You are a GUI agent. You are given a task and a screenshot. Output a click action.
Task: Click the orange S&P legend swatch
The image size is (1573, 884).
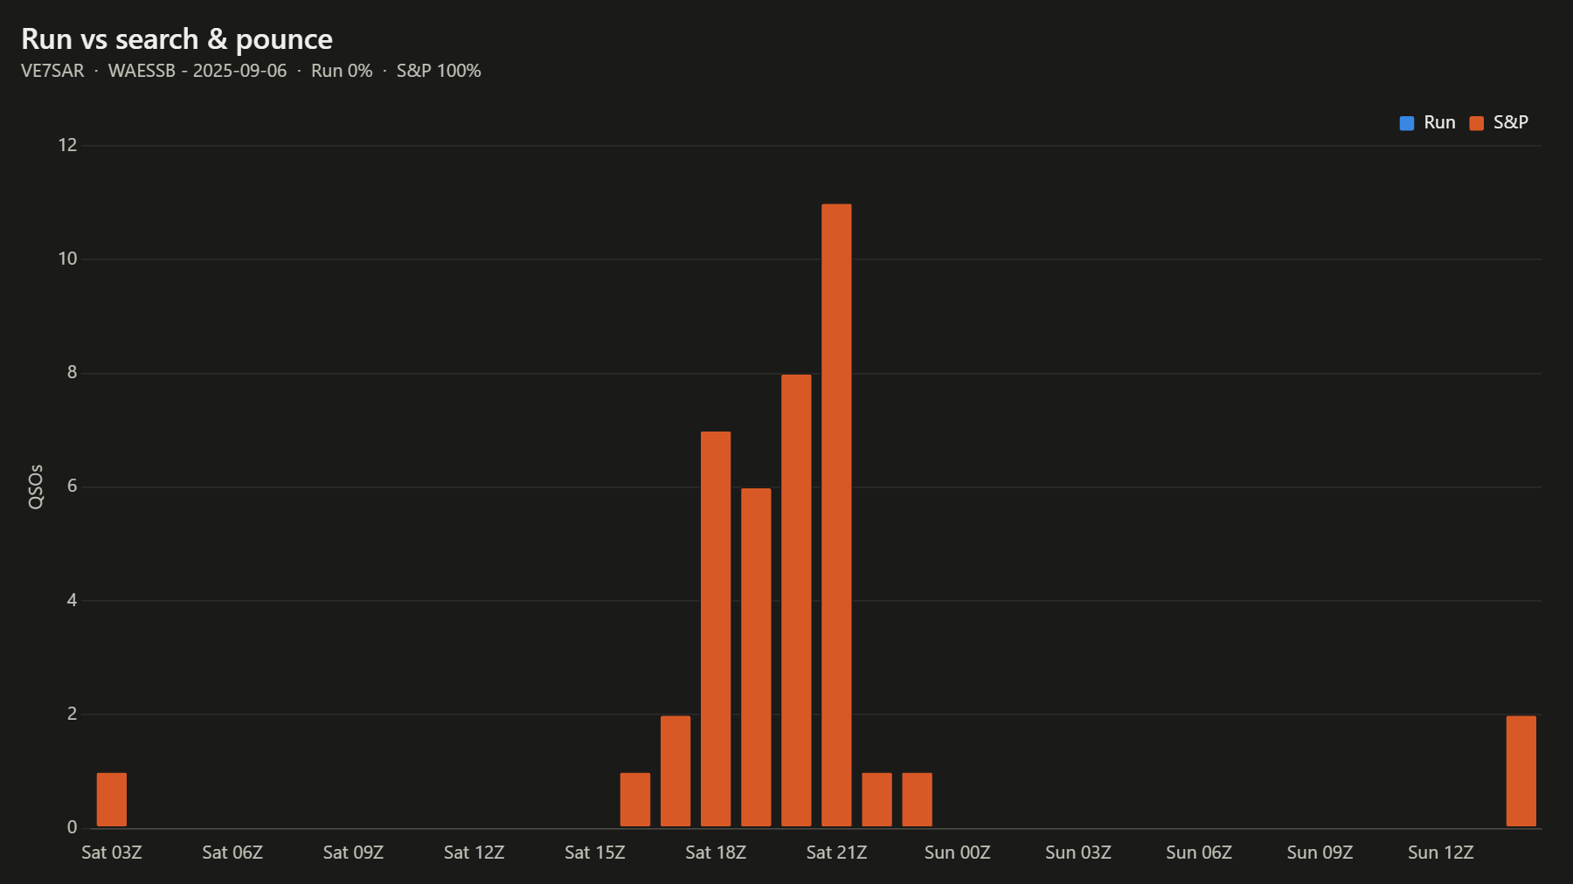coord(1477,123)
